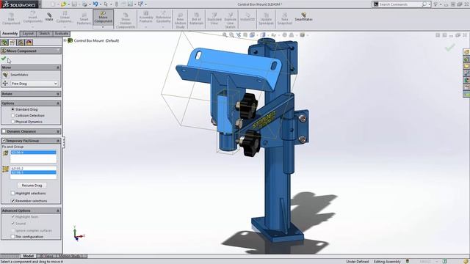Open Bill of Materials tool
This screenshot has height=264, width=470.
(196, 18)
